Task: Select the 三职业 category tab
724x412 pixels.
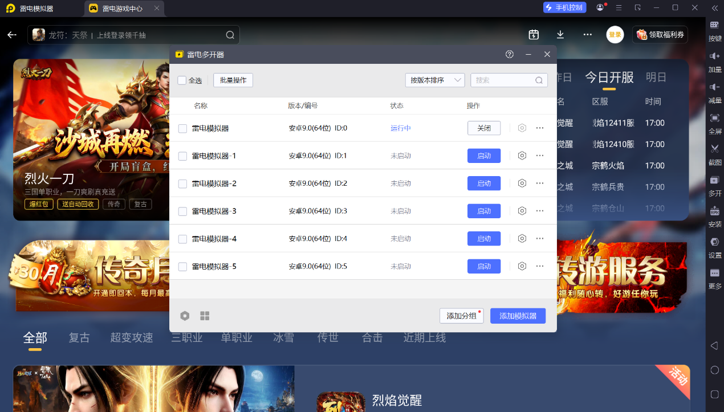Action: (x=187, y=337)
